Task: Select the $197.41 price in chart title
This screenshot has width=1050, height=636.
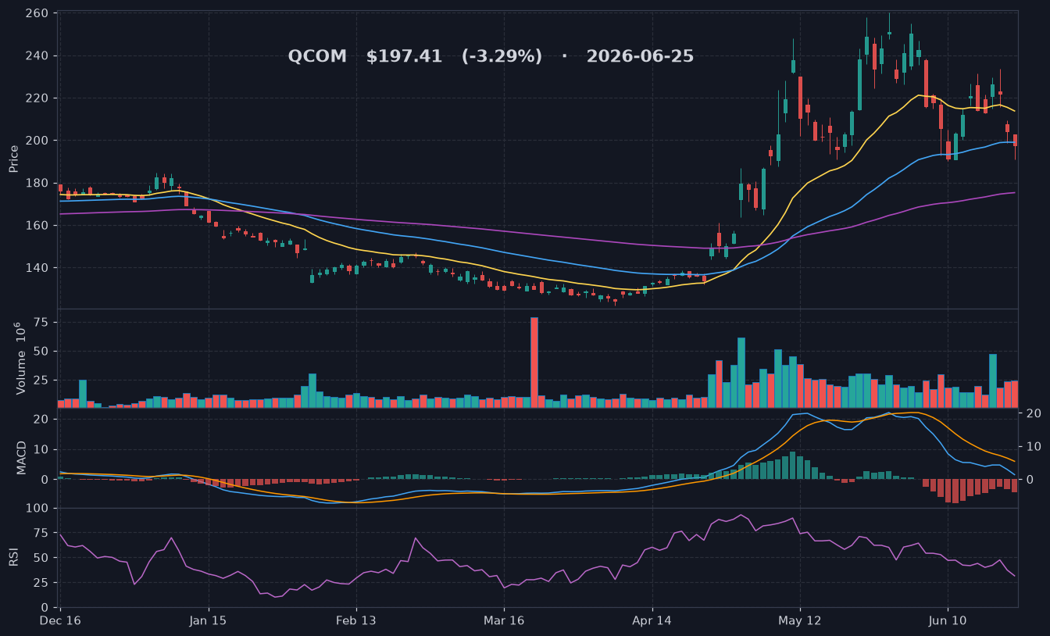Action: pos(404,56)
